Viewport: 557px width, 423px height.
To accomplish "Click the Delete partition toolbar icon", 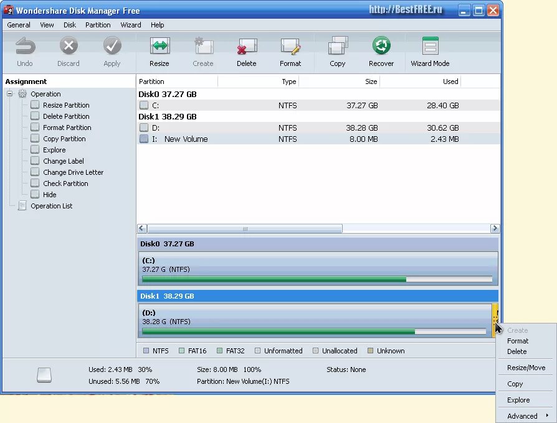I will click(x=247, y=47).
